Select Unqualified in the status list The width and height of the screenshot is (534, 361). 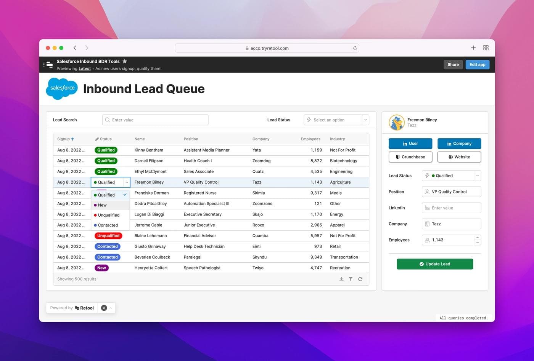click(108, 215)
